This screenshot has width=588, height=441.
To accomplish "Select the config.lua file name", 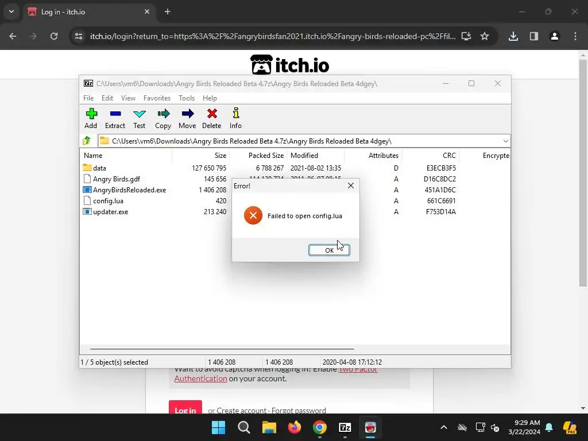I will point(108,200).
